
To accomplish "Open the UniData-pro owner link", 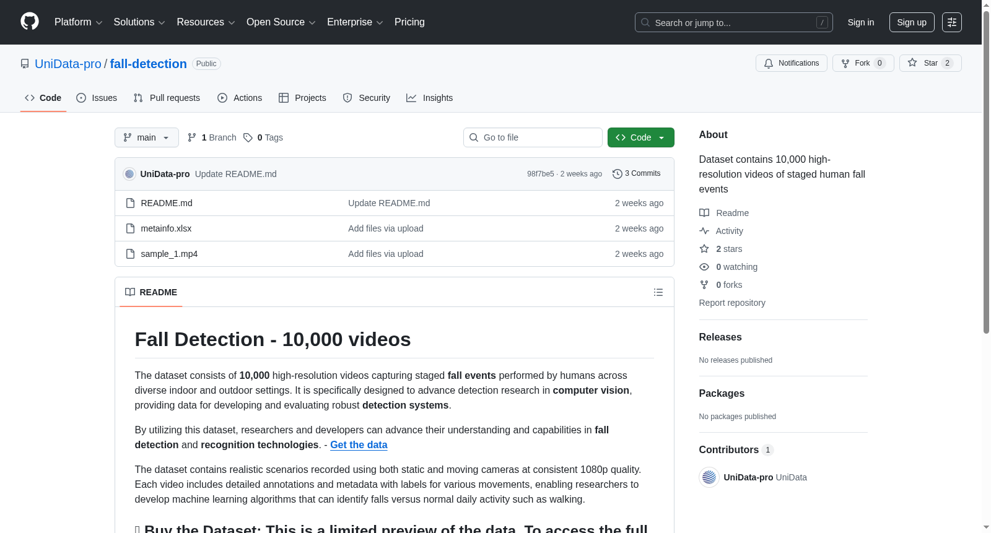I will coord(68,64).
